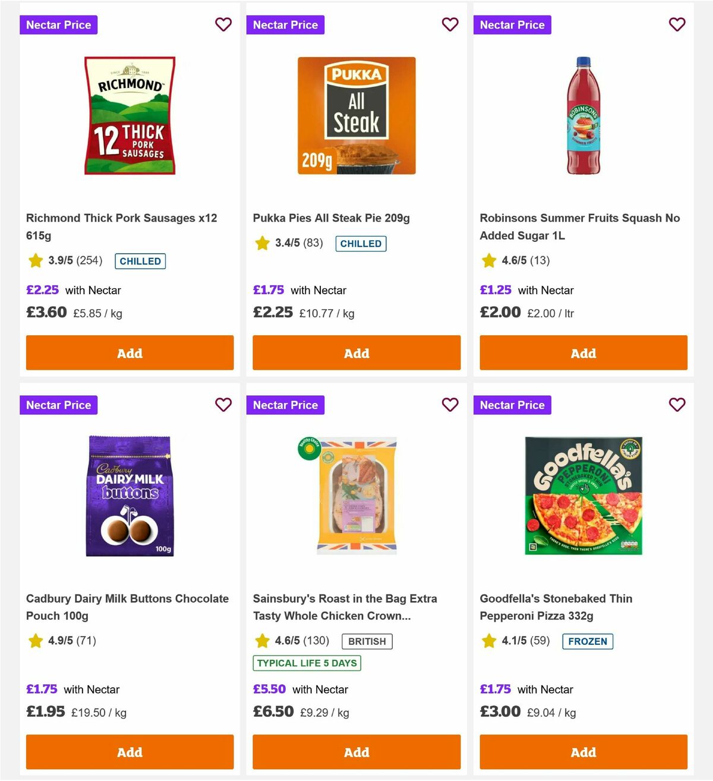Click the BRITISH label on the chicken product
713x781 pixels.
367,641
